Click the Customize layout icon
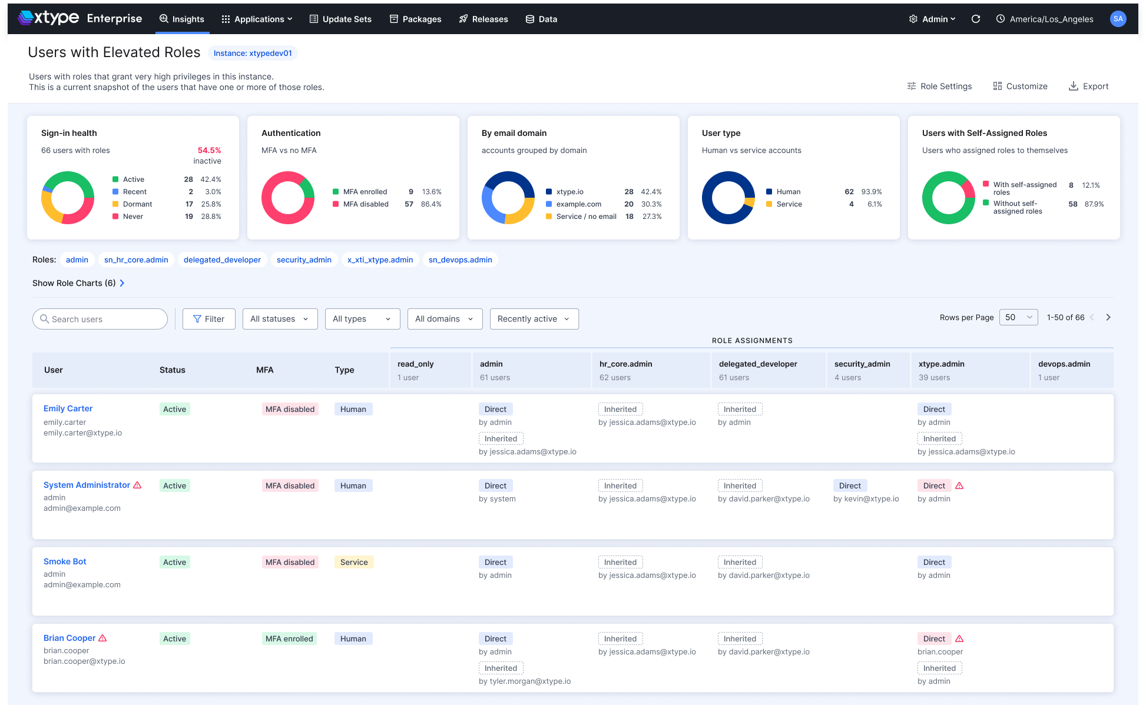1146x705 pixels. [998, 86]
